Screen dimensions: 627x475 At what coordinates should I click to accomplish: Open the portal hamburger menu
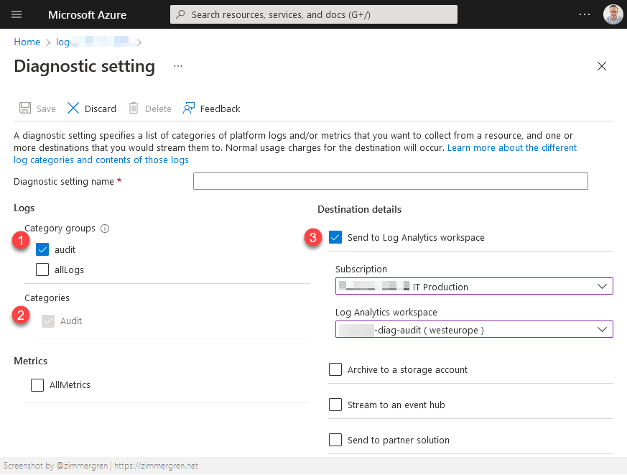(x=16, y=14)
